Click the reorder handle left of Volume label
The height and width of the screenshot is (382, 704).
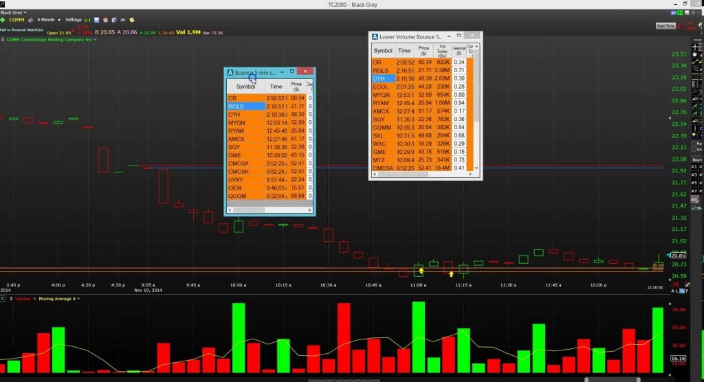click(11, 298)
